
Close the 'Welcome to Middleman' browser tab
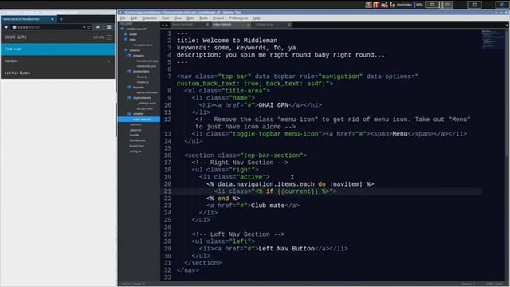pyautogui.click(x=53, y=19)
